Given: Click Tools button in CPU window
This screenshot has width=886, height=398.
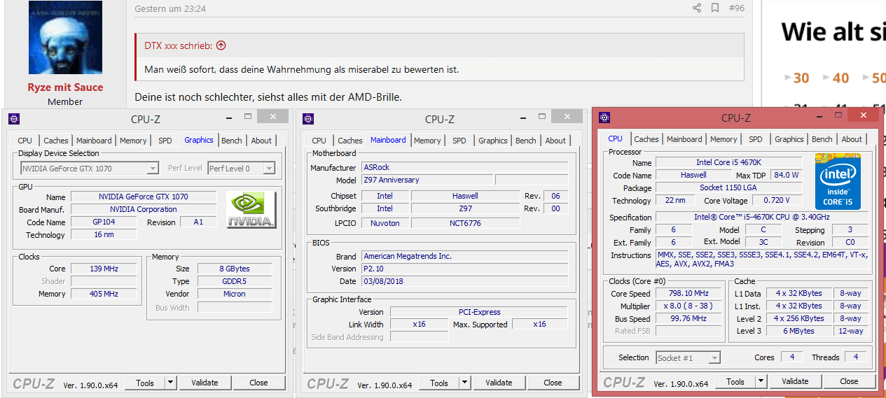Looking at the screenshot, I should click(x=735, y=381).
